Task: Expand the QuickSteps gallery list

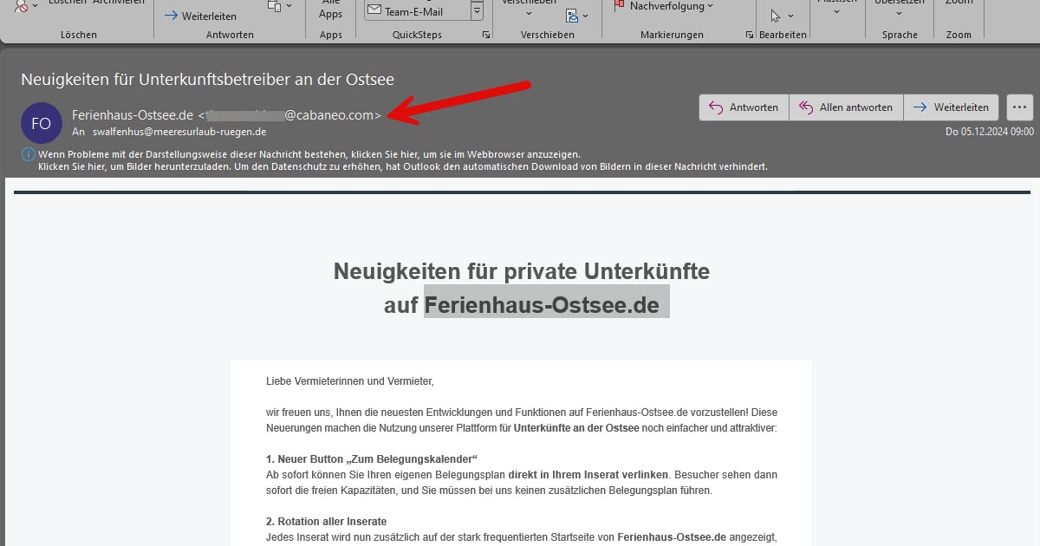Action: pos(477,11)
